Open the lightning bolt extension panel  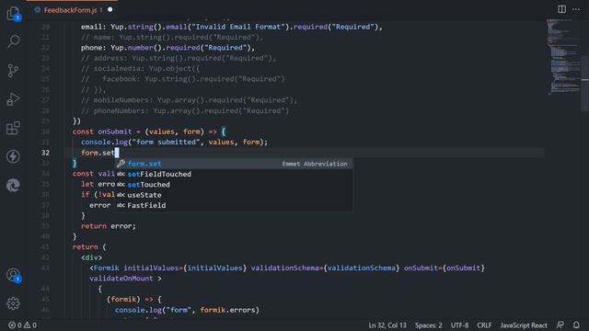(13, 156)
